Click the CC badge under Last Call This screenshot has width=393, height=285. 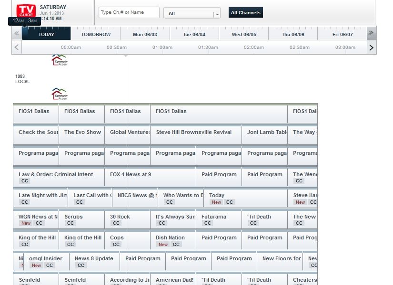pyautogui.click(x=80, y=202)
